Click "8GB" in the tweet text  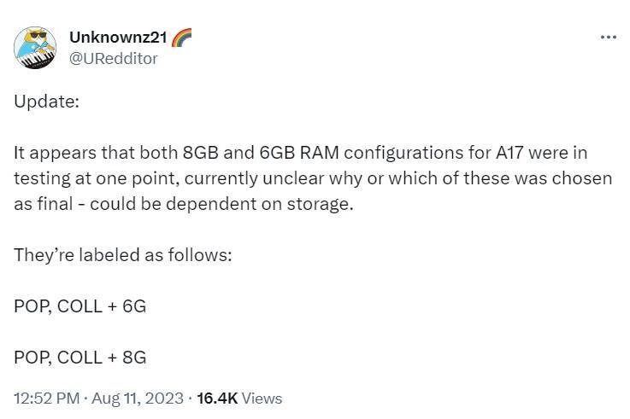tap(201, 153)
